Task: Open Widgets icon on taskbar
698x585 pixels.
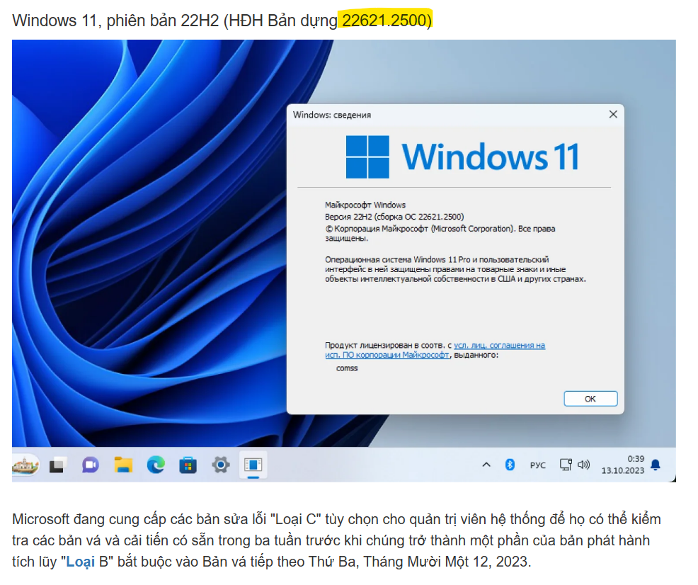Action: click(x=25, y=465)
